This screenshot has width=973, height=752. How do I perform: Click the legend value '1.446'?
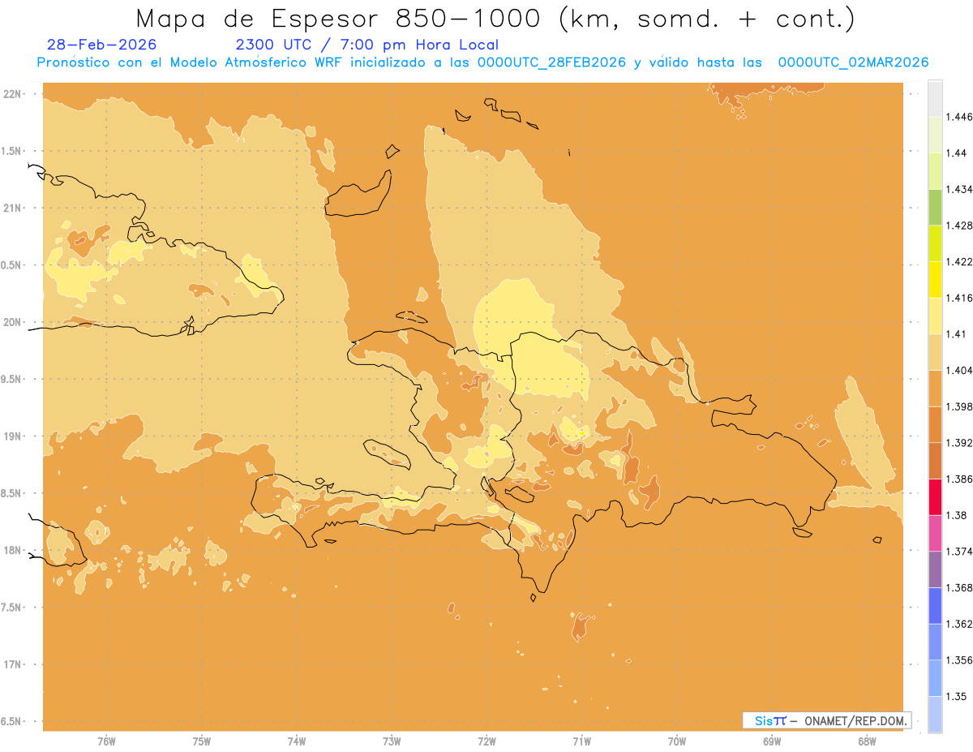tap(958, 117)
